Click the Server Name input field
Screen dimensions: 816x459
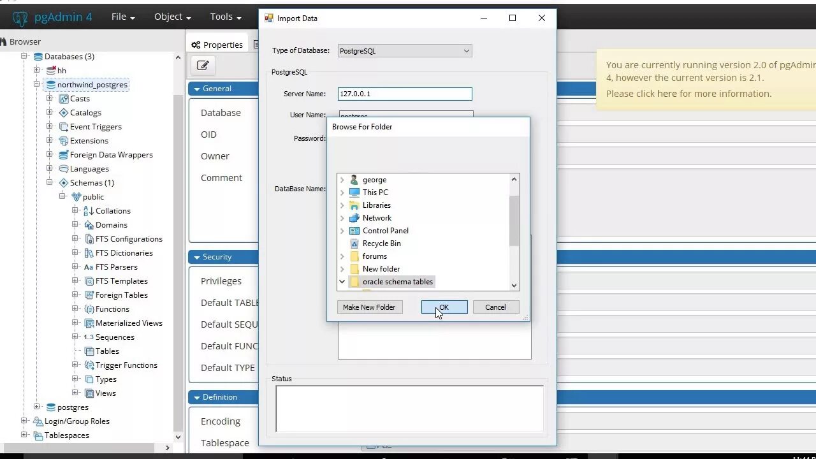(x=405, y=94)
